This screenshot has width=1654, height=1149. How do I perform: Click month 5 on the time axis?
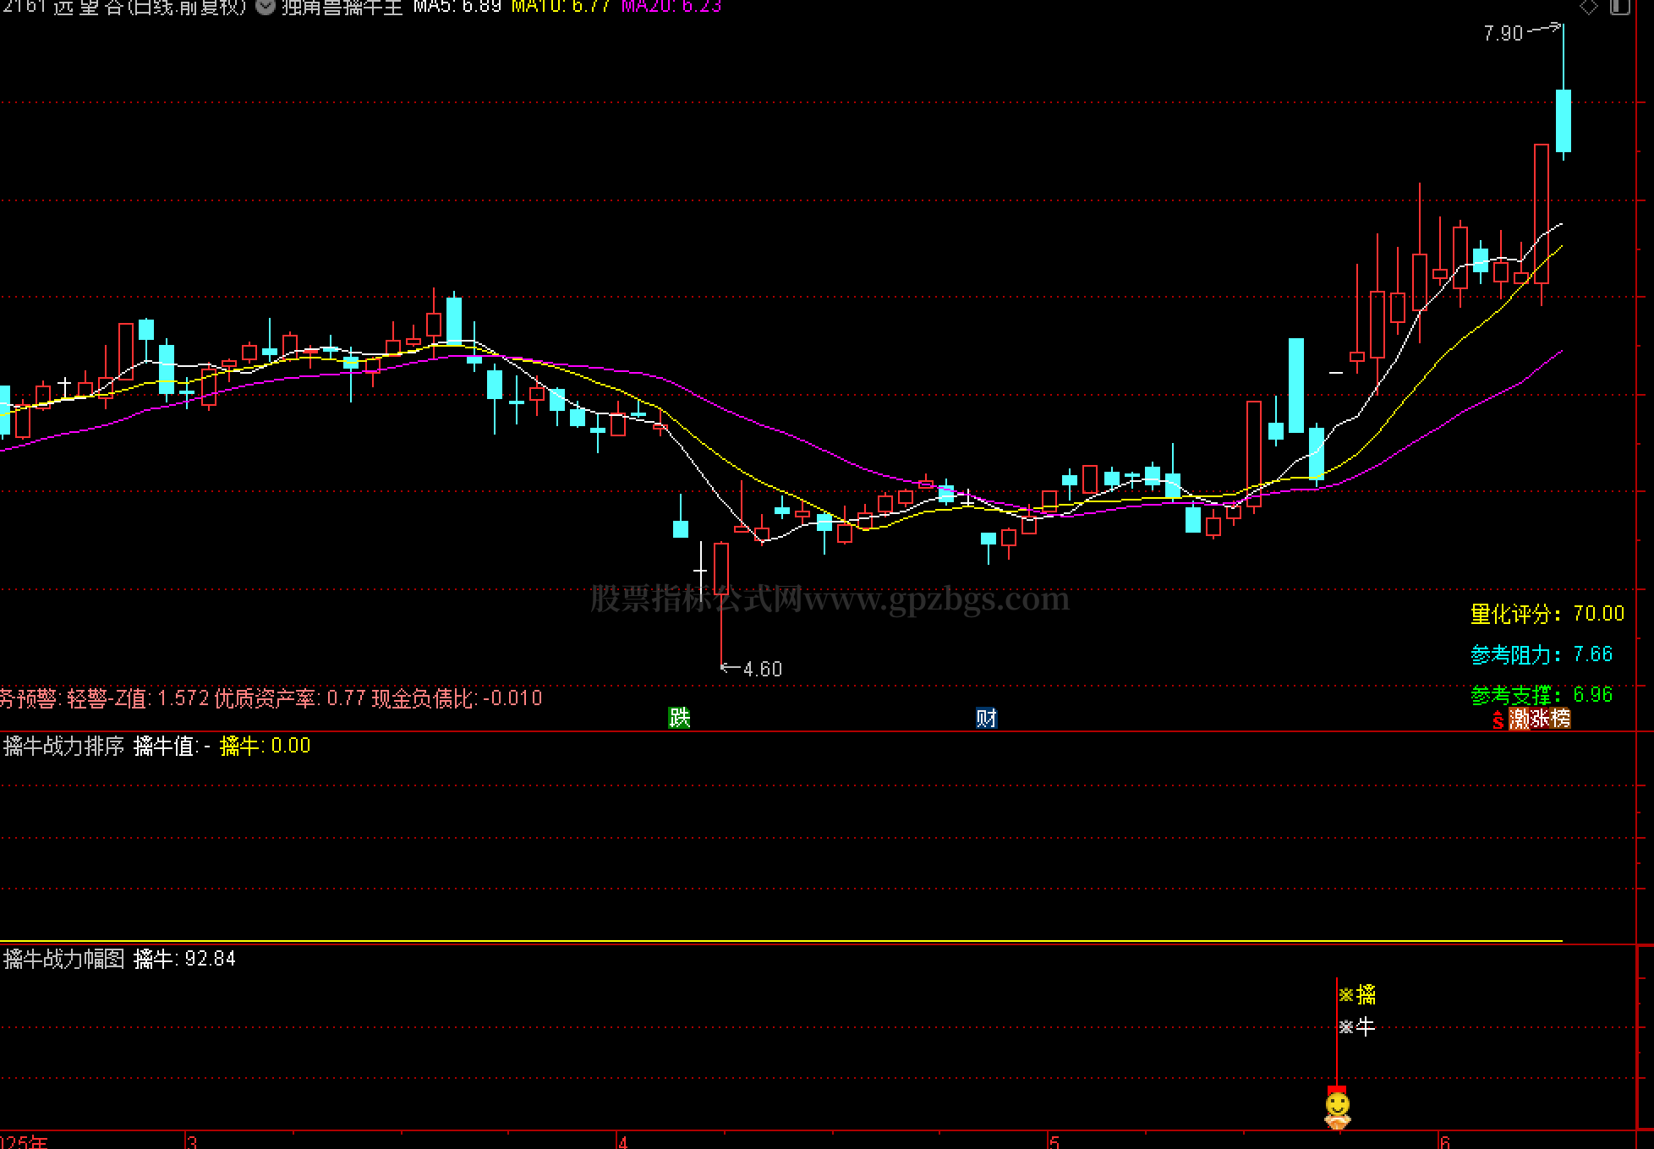(1054, 1142)
